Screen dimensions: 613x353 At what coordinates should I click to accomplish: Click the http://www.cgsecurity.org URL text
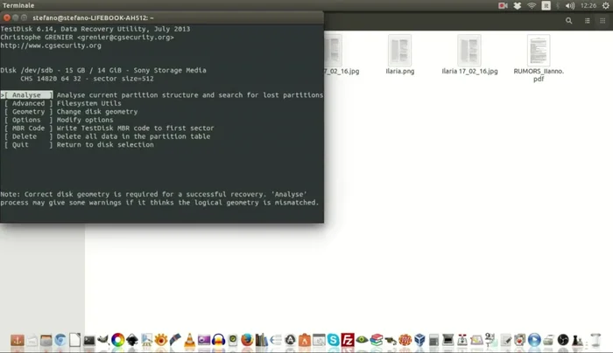51,45
